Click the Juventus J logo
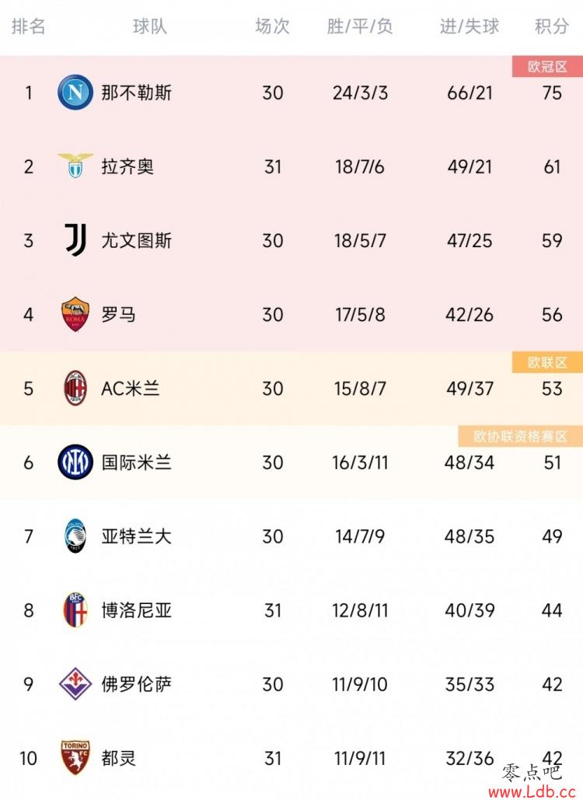This screenshot has width=583, height=800. 75,239
